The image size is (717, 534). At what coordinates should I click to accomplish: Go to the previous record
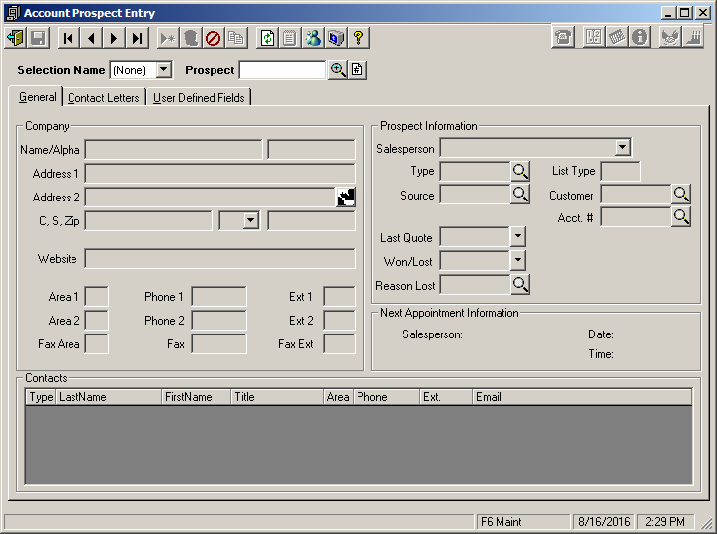coord(91,38)
